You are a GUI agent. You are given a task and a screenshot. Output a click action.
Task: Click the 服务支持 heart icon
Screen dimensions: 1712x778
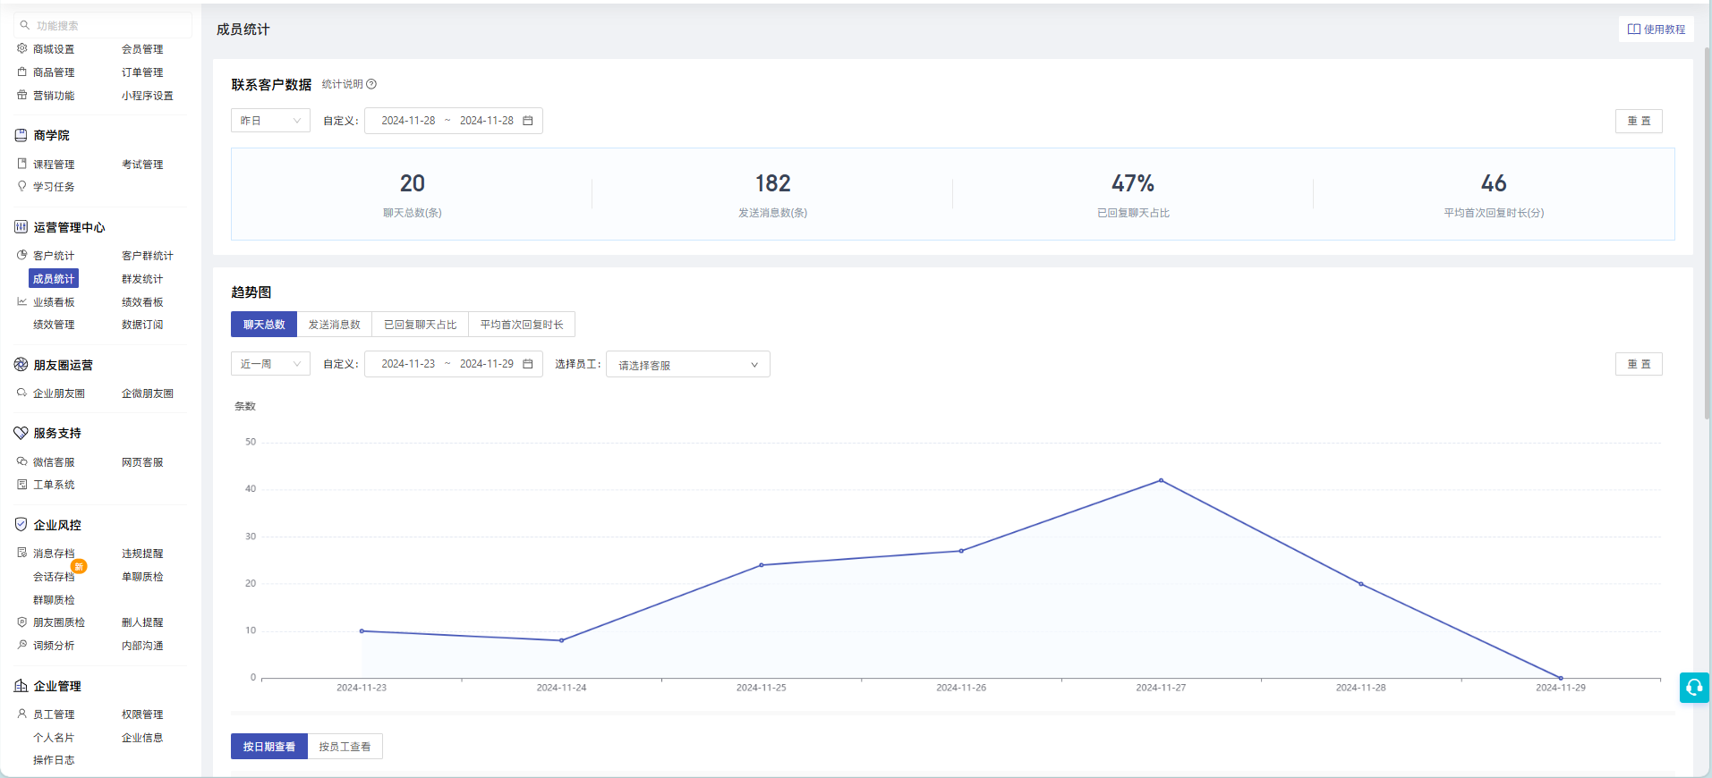pyautogui.click(x=21, y=433)
